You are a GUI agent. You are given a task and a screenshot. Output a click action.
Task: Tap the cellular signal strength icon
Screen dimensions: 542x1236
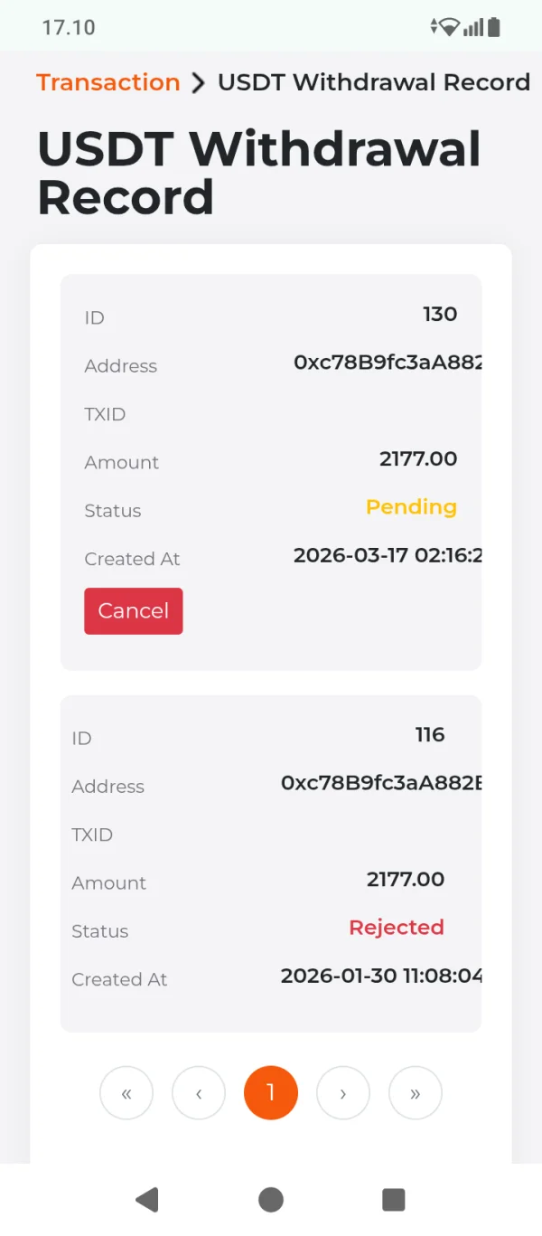(473, 27)
